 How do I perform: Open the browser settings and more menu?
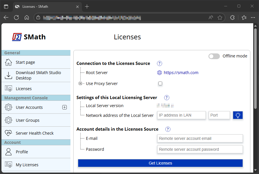tap(253, 18)
